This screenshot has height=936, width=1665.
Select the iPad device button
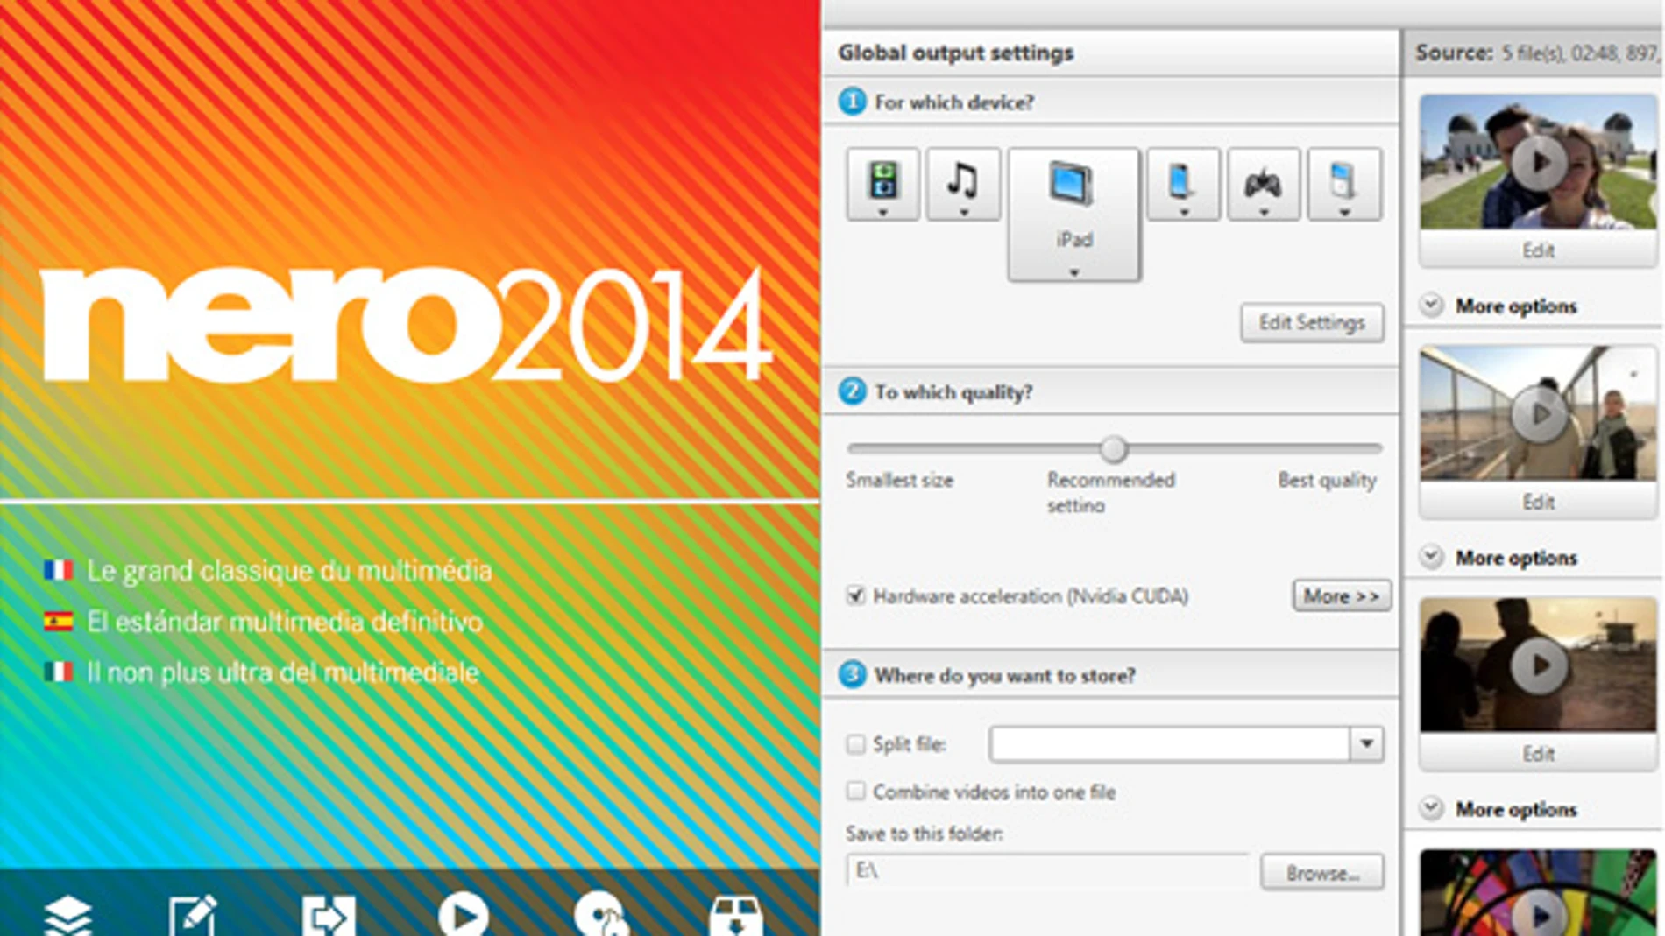click(1073, 215)
